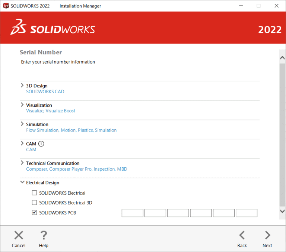Click Visualize, Visualize Boost link

click(x=51, y=111)
